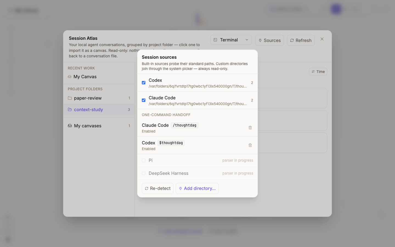
Task: Click the Claude Code source path text
Action: (198, 104)
